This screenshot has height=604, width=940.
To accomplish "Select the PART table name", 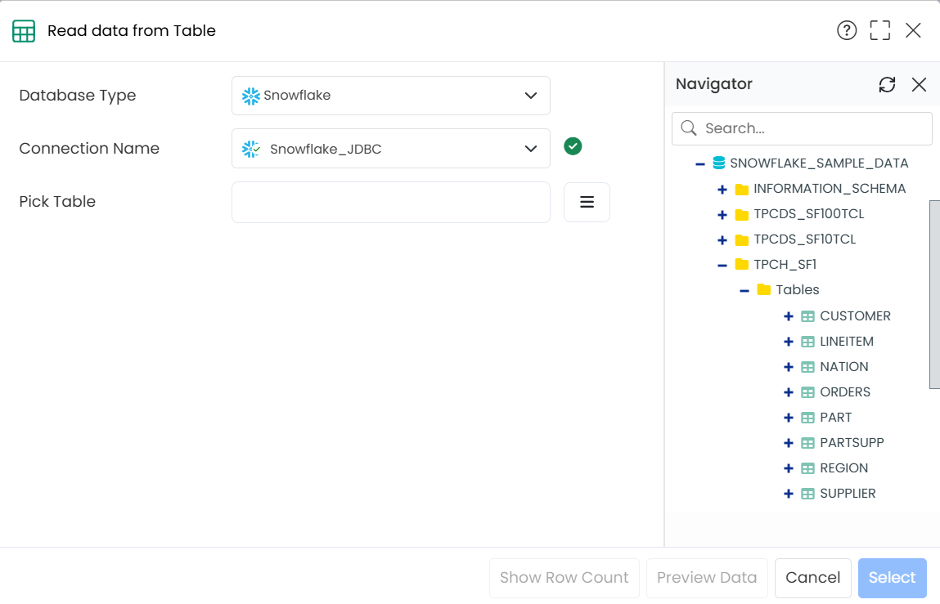I will [835, 417].
